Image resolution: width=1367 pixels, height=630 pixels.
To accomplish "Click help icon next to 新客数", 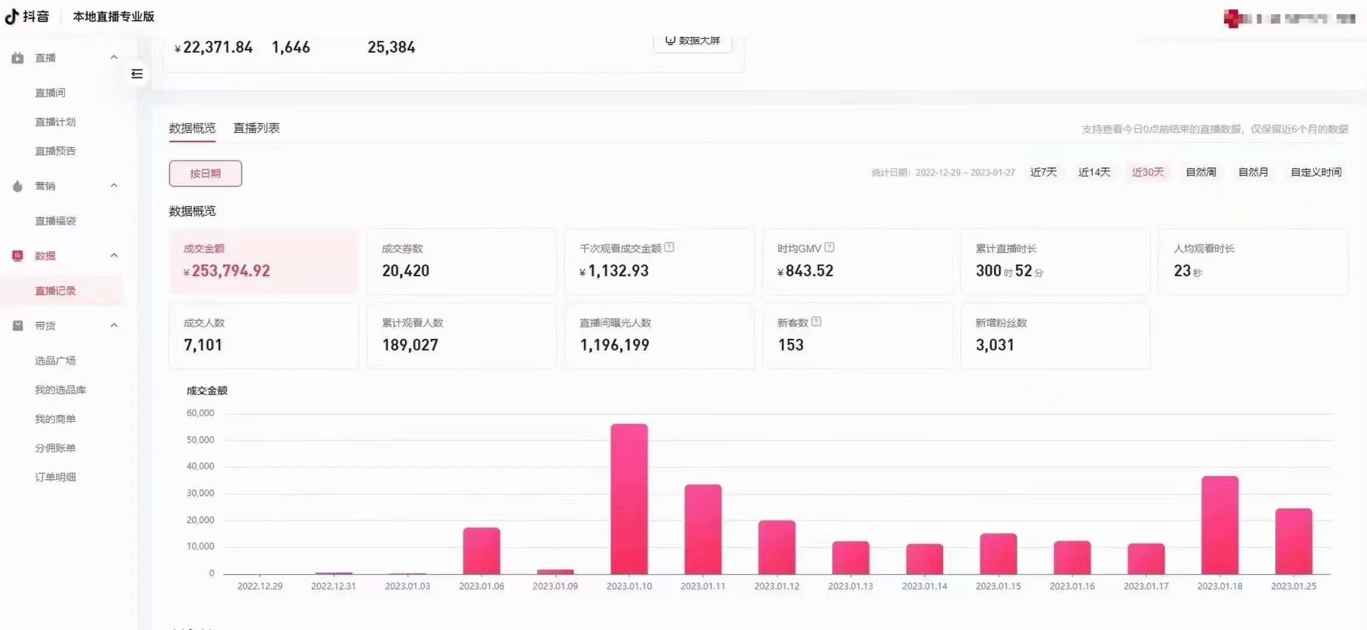I will [817, 321].
